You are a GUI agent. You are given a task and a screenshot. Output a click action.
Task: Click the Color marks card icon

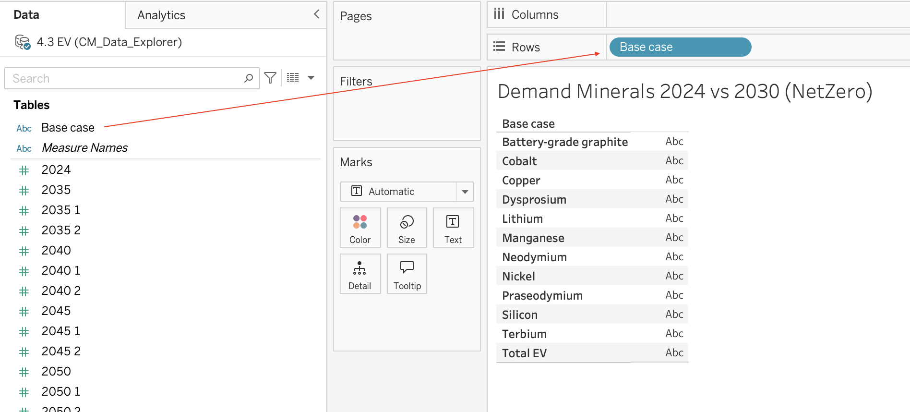coord(360,228)
